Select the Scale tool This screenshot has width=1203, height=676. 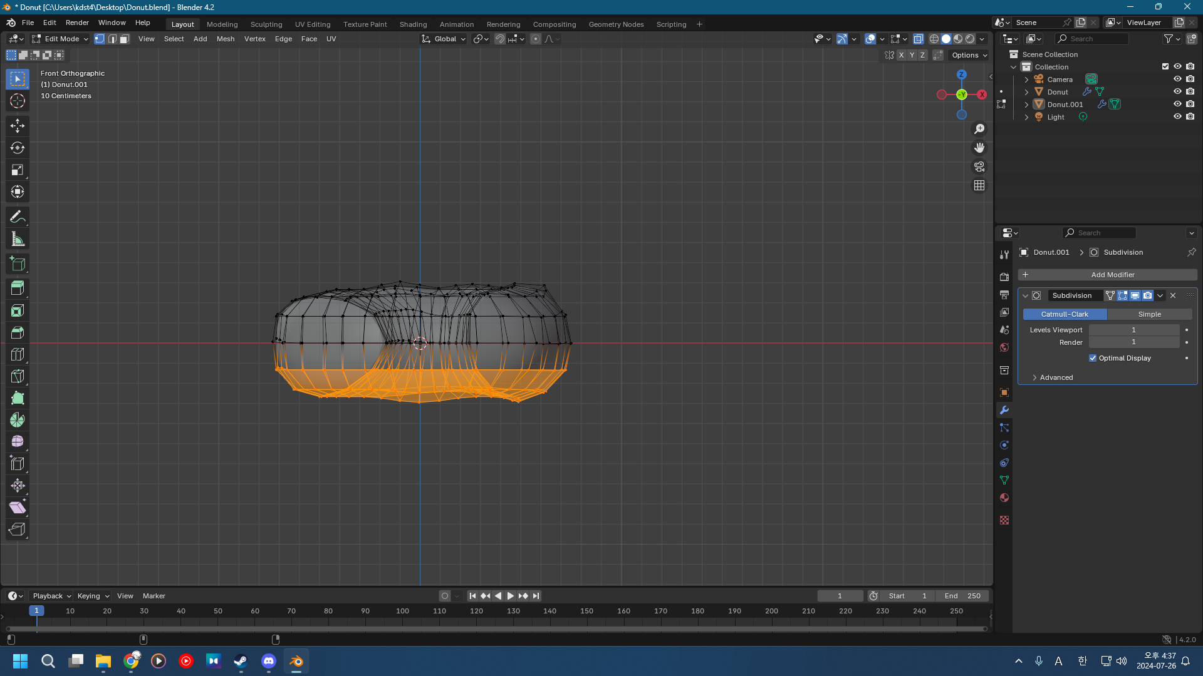click(x=18, y=170)
